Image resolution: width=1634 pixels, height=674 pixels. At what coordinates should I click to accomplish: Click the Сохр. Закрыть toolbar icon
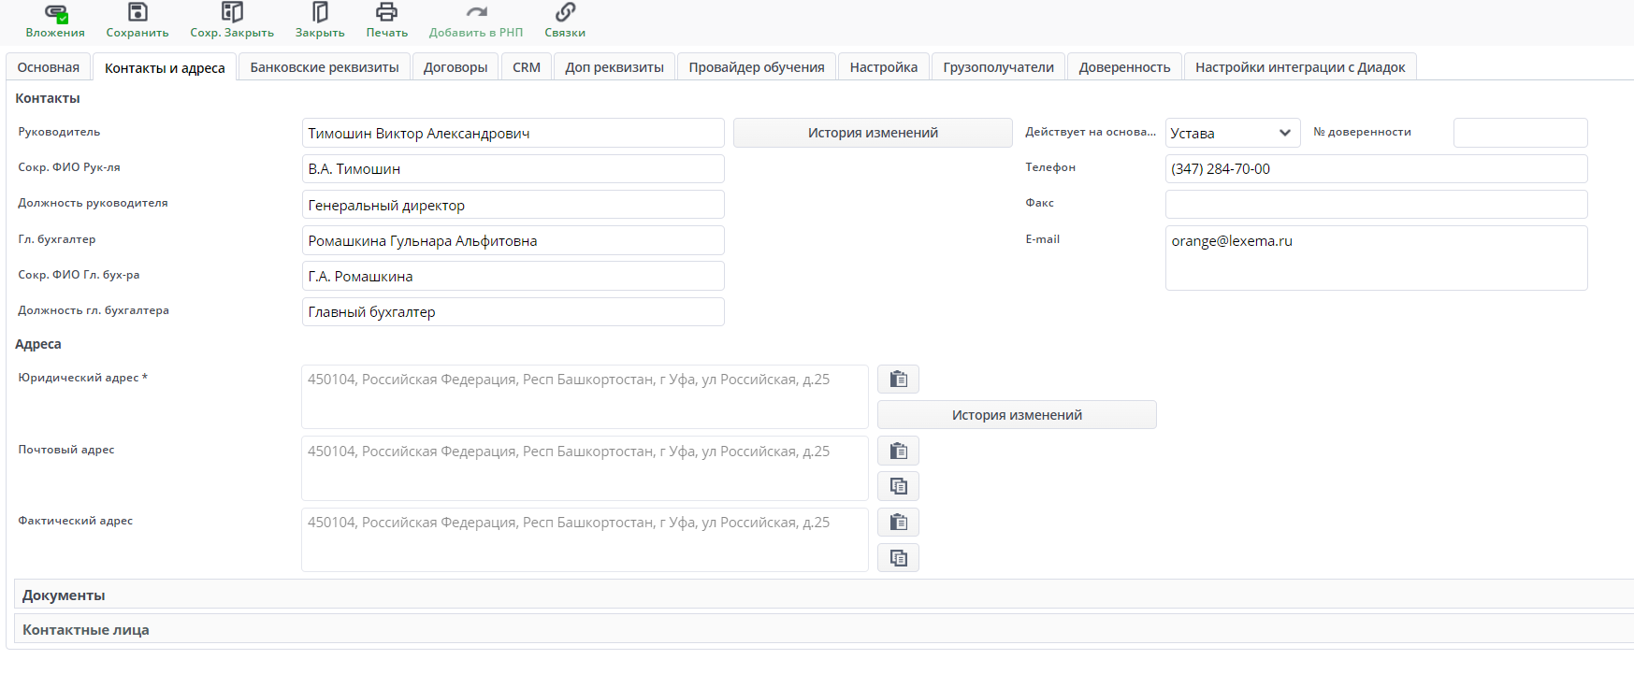coord(232,13)
